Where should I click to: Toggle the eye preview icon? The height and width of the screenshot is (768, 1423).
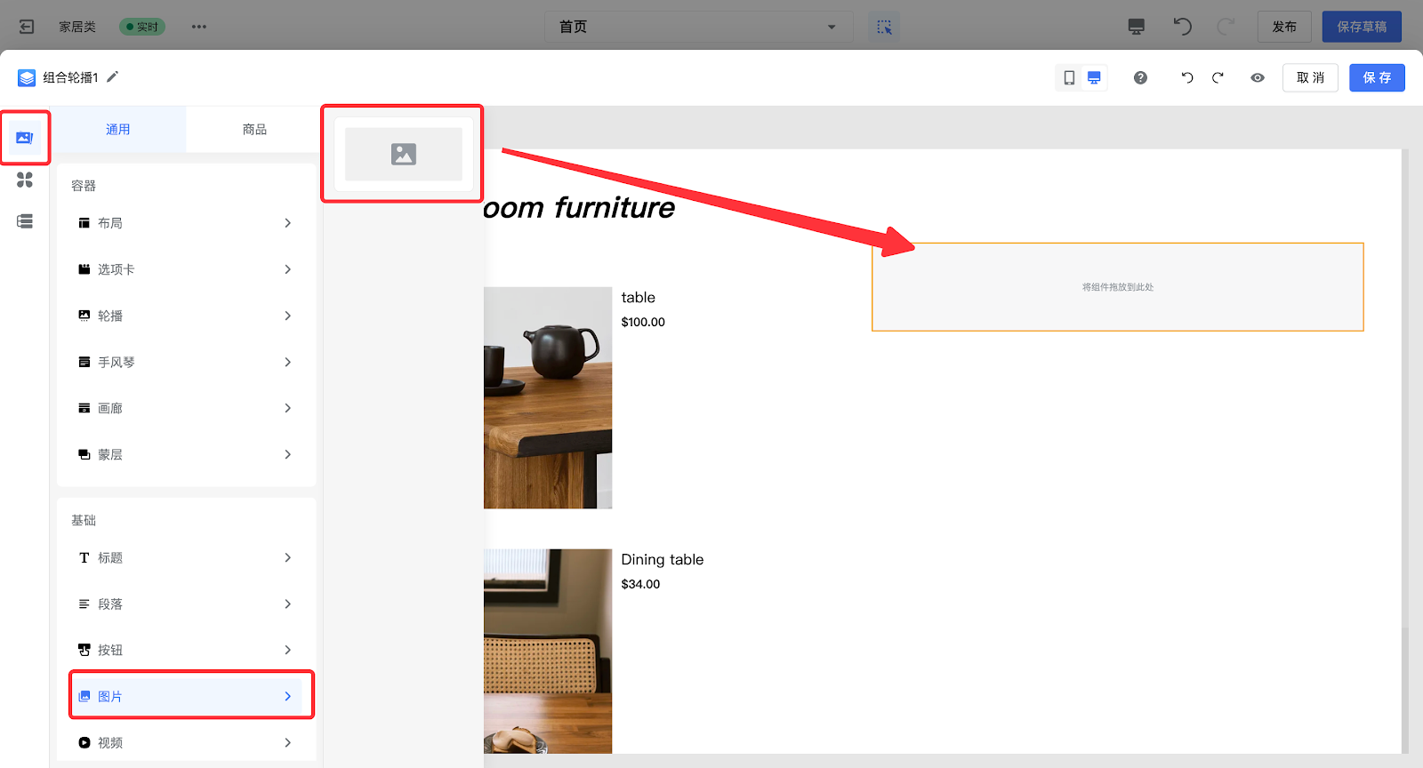[1258, 78]
